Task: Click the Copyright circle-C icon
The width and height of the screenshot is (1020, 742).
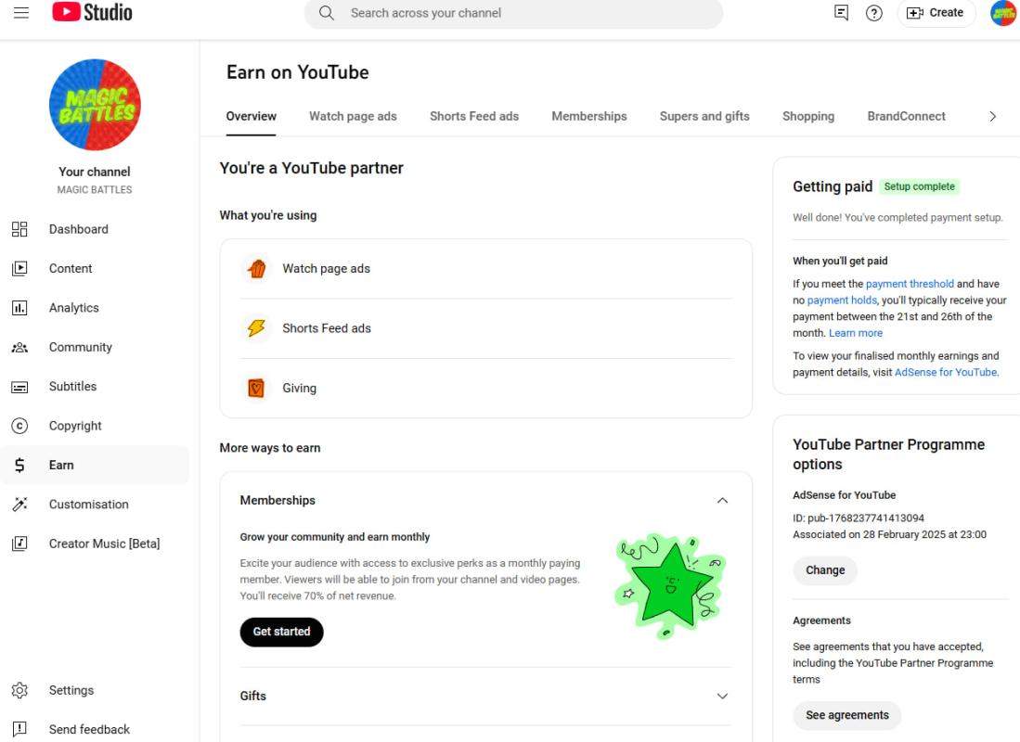Action: coord(19,426)
